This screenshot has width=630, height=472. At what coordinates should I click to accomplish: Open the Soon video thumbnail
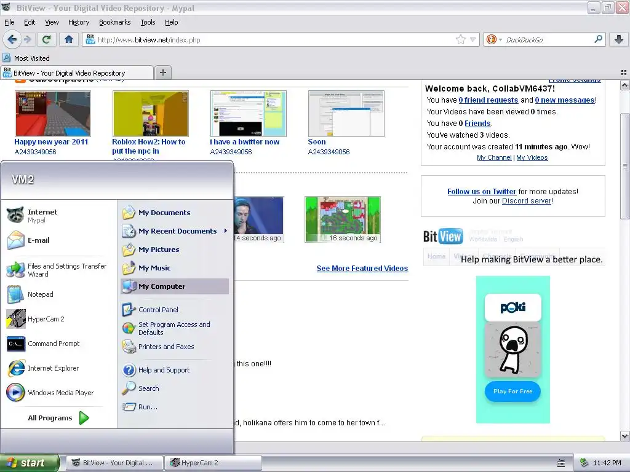coord(346,114)
